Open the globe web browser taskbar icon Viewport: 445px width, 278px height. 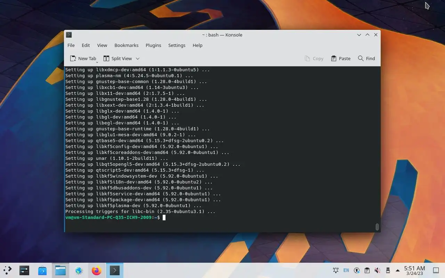pyautogui.click(x=79, y=270)
